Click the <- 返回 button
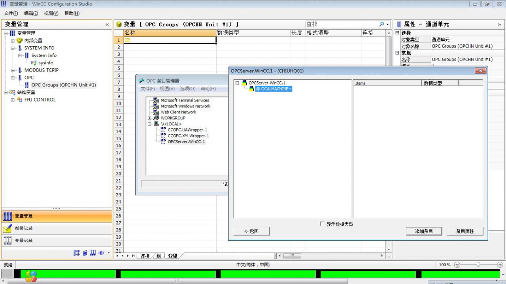Image resolution: width=506 pixels, height=284 pixels. [x=251, y=231]
